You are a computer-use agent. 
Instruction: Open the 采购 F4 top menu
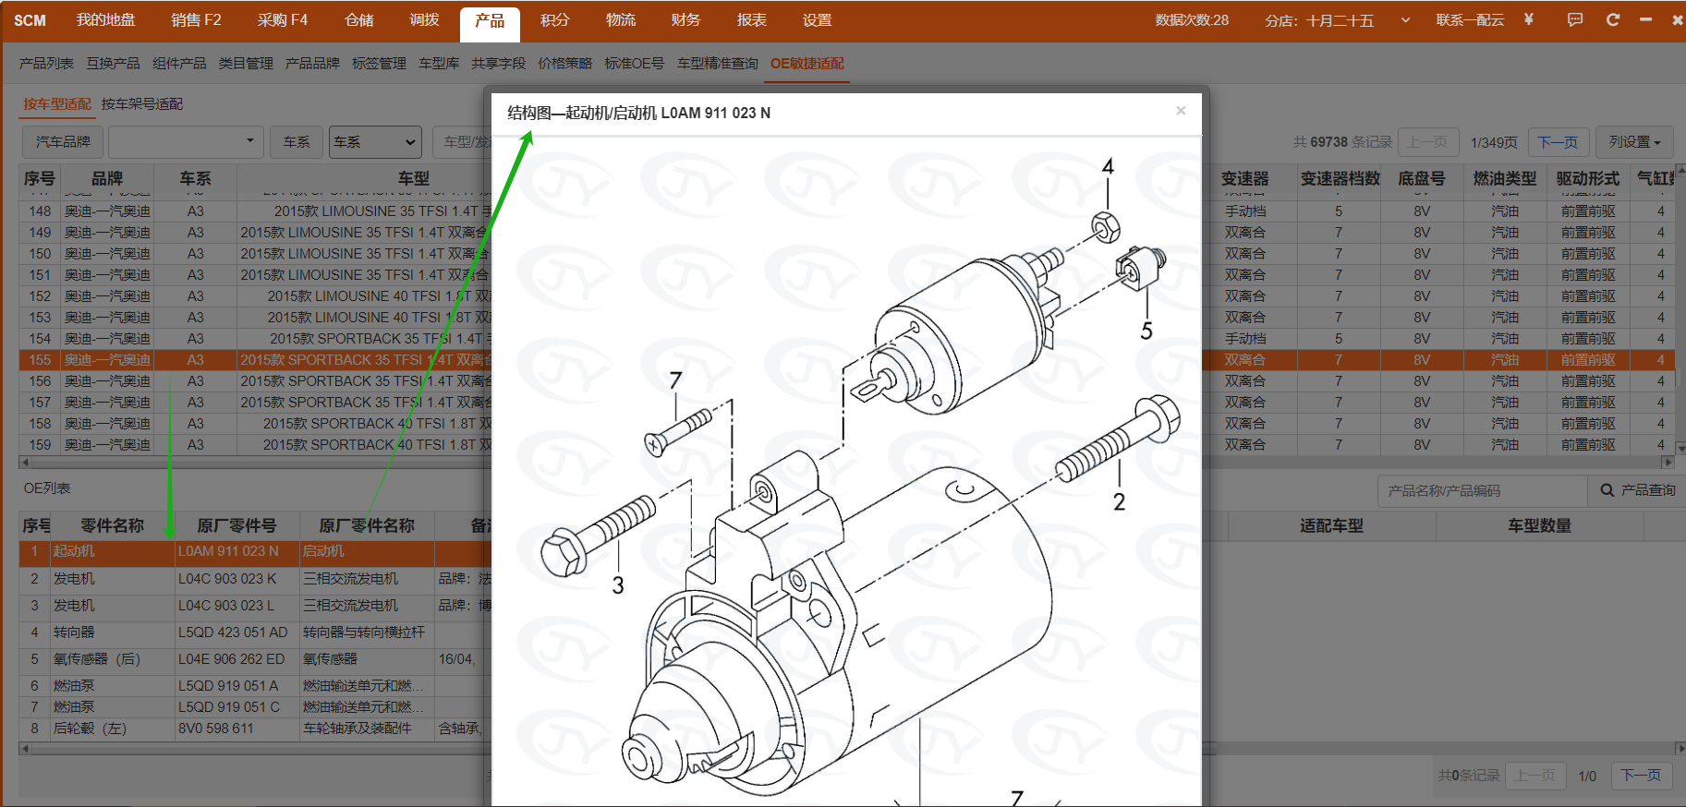(282, 20)
